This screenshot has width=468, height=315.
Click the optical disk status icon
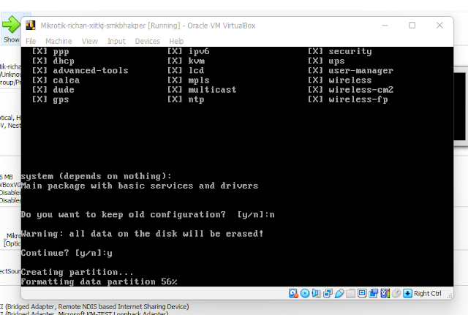coord(305,294)
